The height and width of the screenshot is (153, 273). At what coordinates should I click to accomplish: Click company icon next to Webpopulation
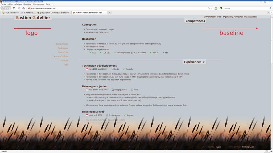tap(113, 90)
